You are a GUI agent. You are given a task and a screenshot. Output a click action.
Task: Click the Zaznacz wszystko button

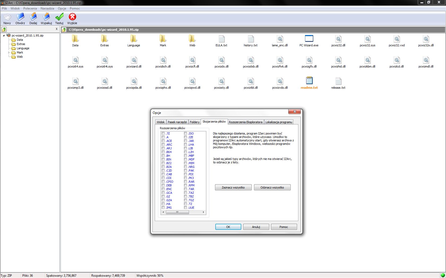tap(233, 187)
